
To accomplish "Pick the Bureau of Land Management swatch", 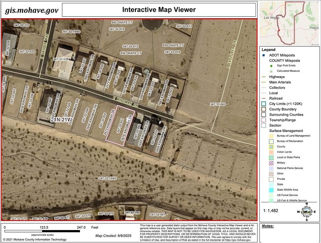I will tap(271, 136).
